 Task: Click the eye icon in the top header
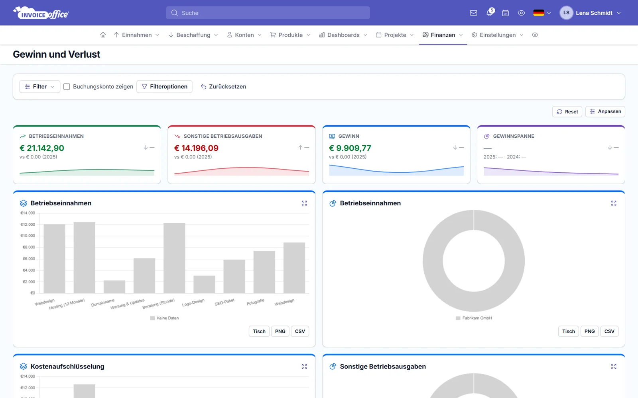click(521, 13)
